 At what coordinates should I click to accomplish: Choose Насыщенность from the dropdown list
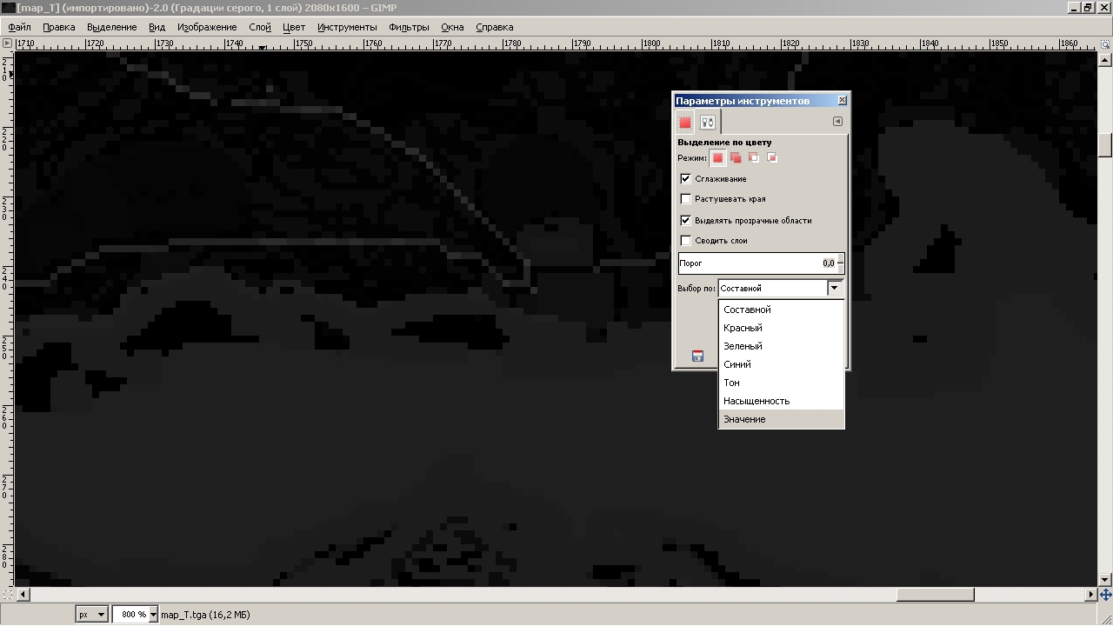coord(781,401)
